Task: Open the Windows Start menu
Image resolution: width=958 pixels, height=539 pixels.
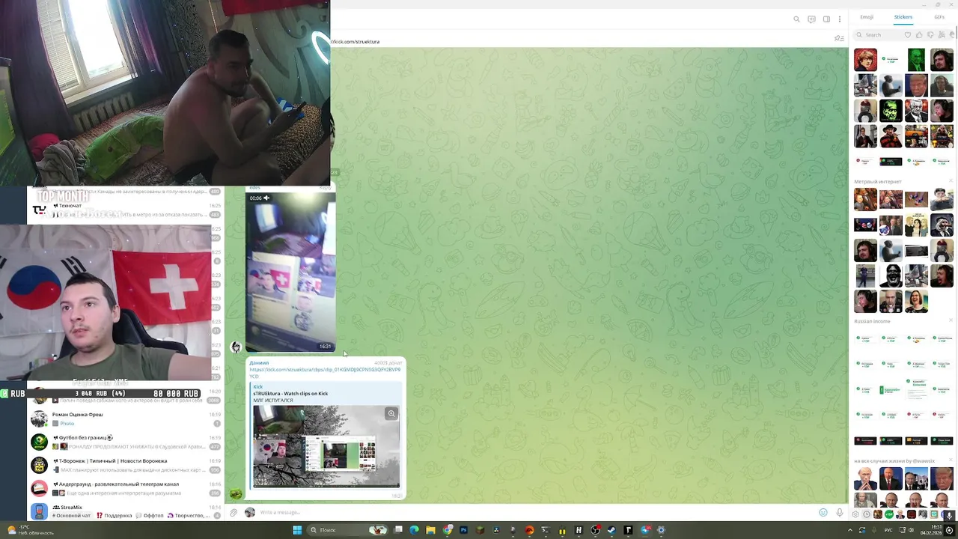Action: tap(297, 530)
